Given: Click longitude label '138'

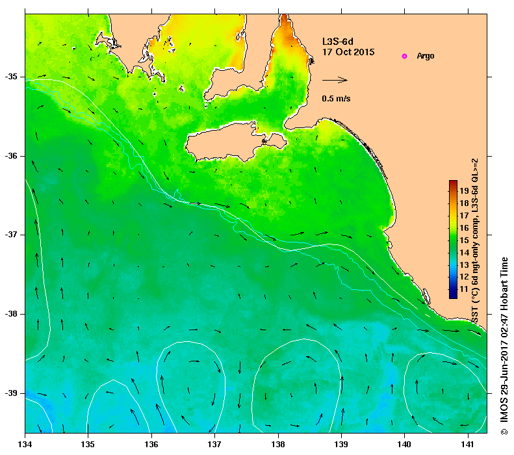Looking at the screenshot, I should click(x=278, y=445).
